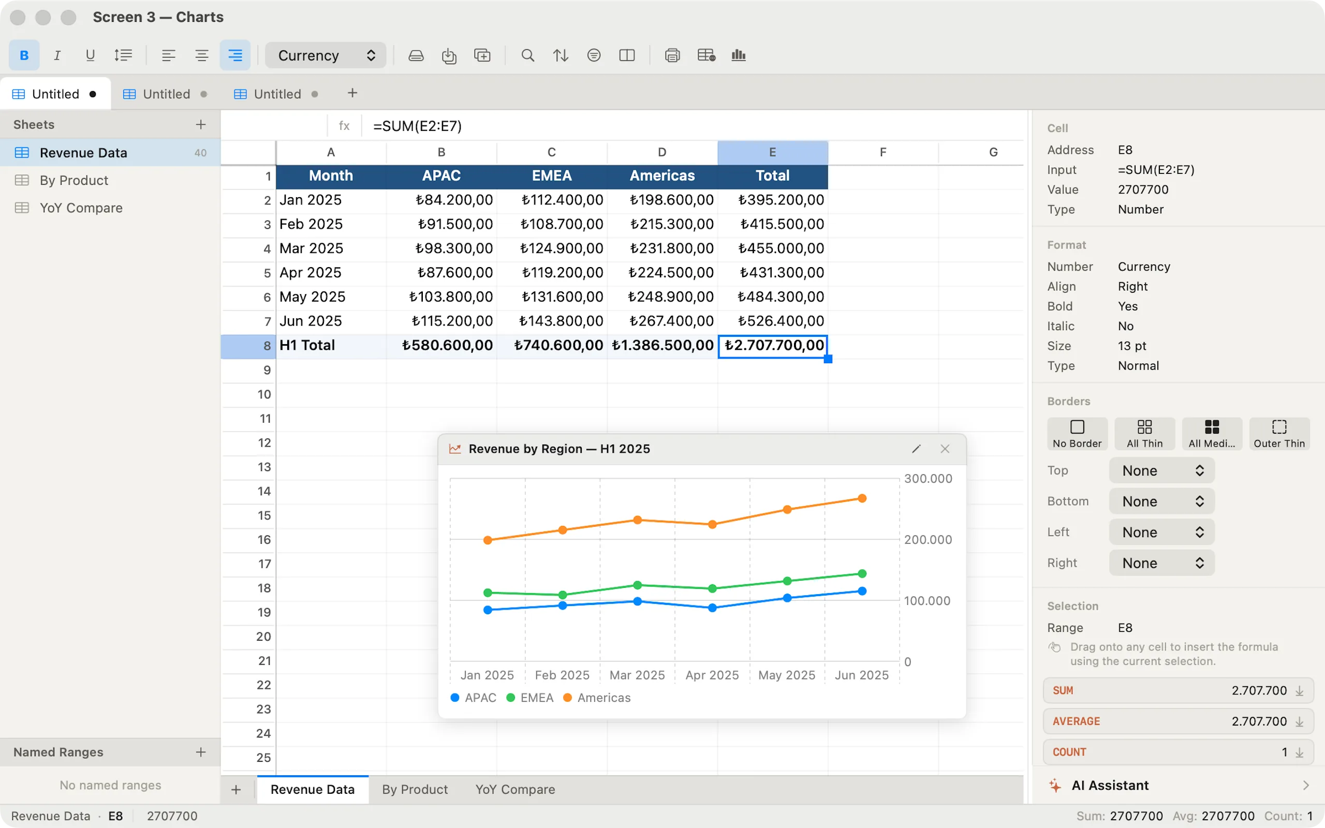Open the Right border dropdown
This screenshot has width=1325, height=828.
tap(1162, 563)
